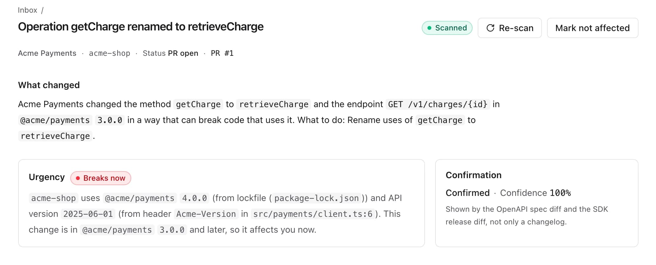This screenshot has width=656, height=265.
Task: Click the red Breaks now badge
Action: 101,178
